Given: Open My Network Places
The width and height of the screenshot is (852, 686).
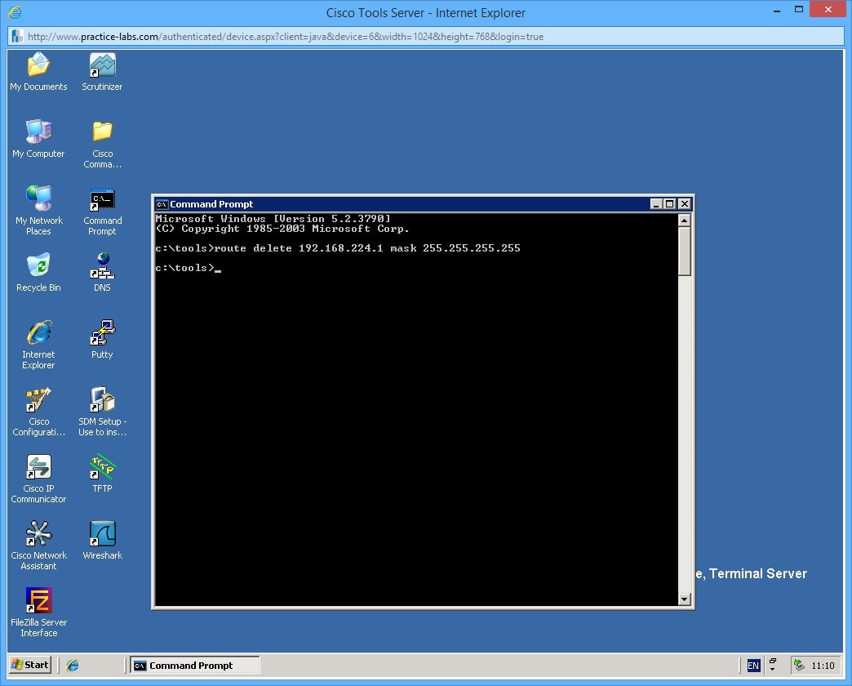Looking at the screenshot, I should [38, 202].
